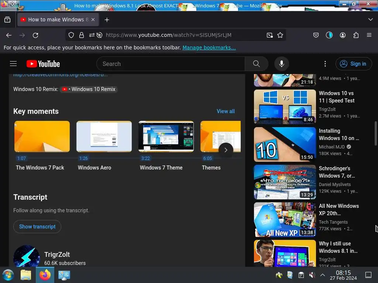This screenshot has height=283, width=378.
Task: Click the Michael MJD channel name
Action: click(332, 147)
